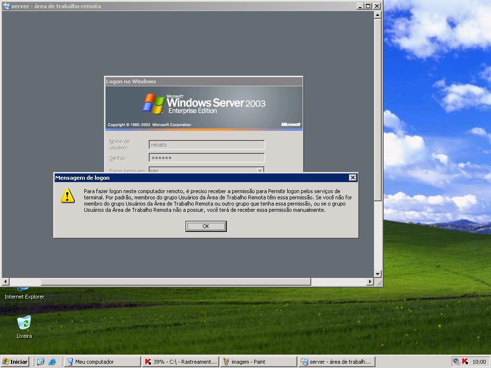Click the clock showing 10:00
The image size is (491, 368).
tap(479, 362)
